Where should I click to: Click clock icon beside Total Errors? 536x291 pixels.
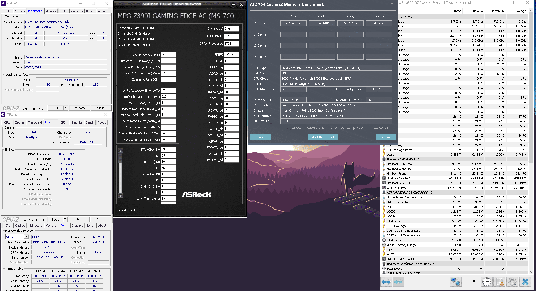(384, 269)
